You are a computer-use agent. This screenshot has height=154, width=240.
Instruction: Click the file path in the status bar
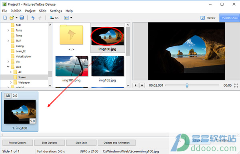[x=131, y=151]
